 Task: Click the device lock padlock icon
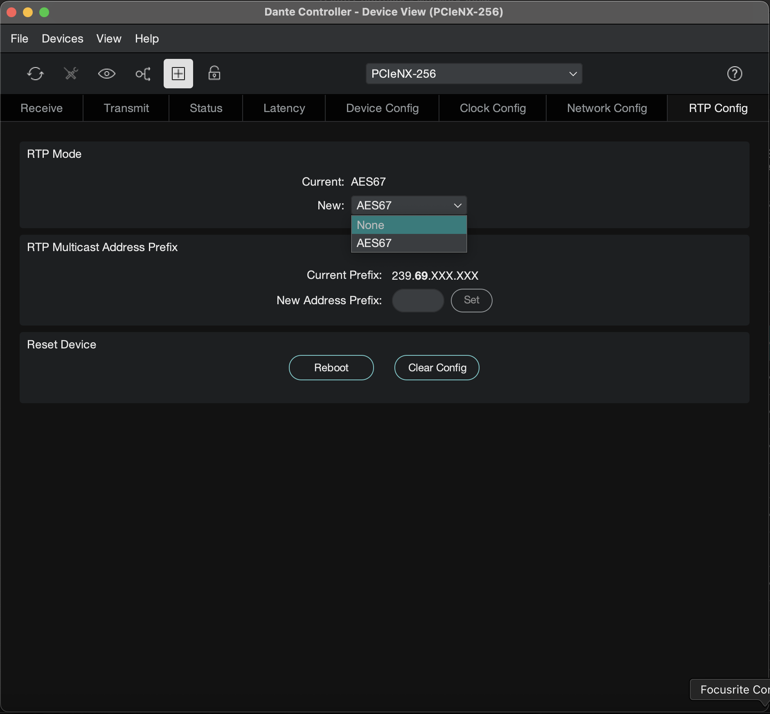pyautogui.click(x=214, y=73)
